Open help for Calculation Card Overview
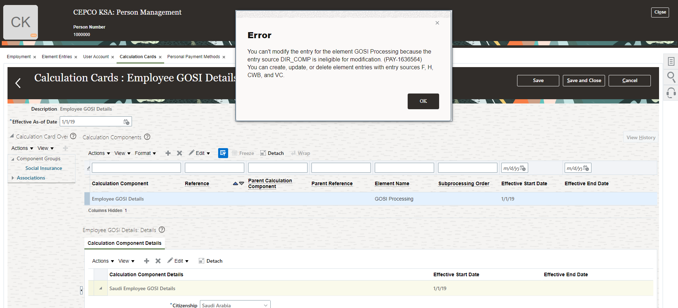 (73, 136)
